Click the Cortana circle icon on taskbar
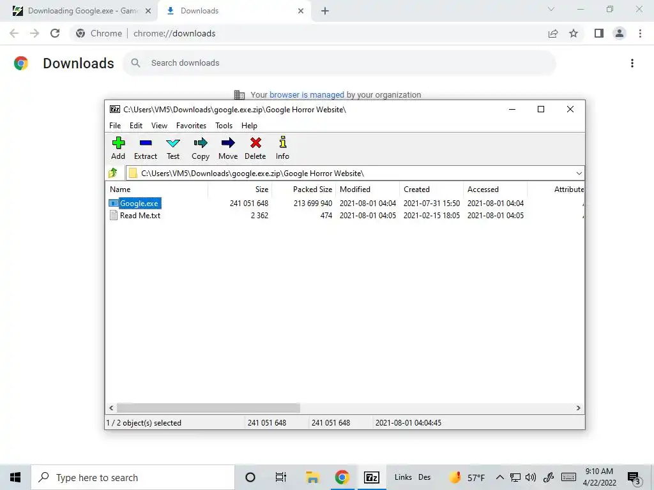 point(250,477)
